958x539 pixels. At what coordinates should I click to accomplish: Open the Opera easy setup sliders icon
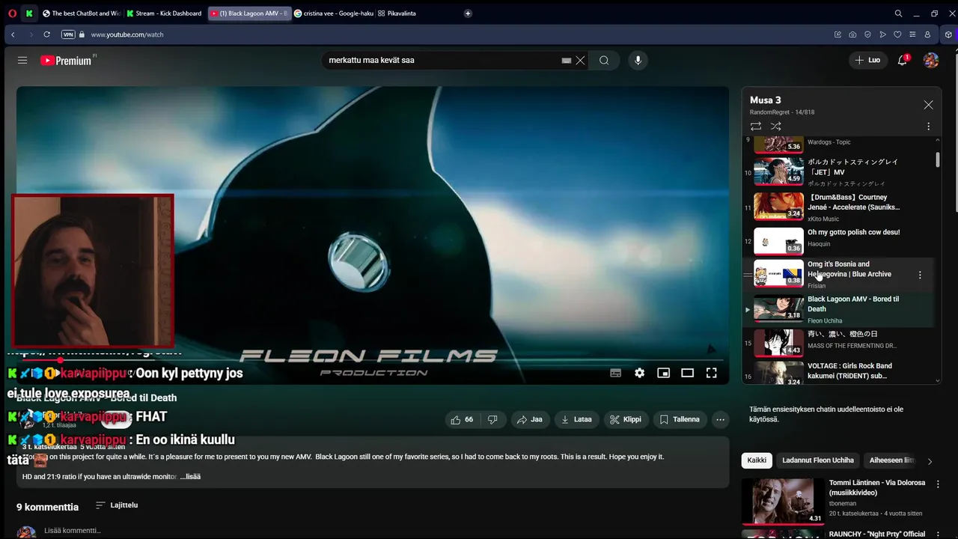point(912,34)
